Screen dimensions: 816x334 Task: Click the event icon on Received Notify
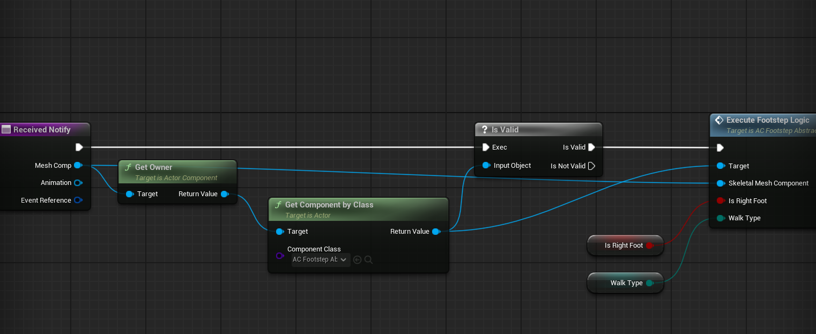click(x=6, y=129)
